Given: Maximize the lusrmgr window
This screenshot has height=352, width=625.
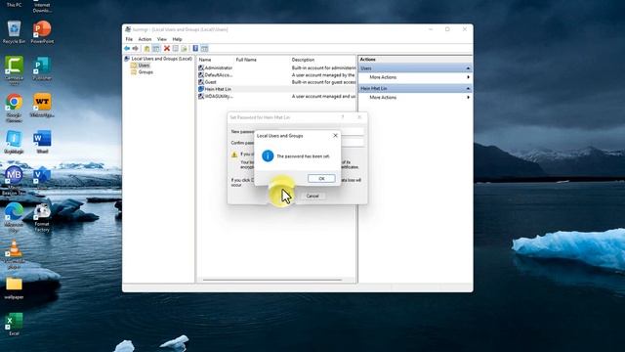Looking at the screenshot, I should point(447,29).
